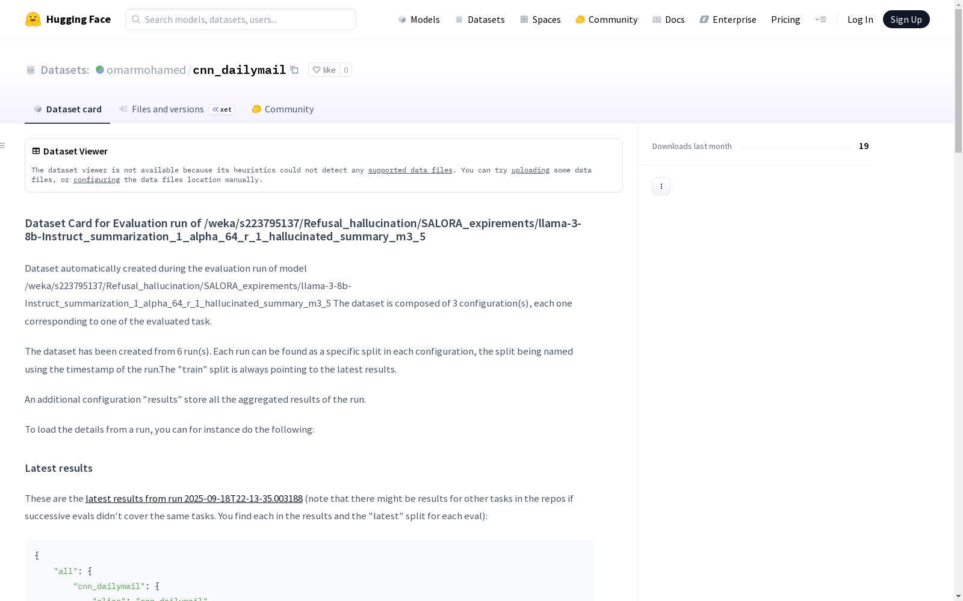Click the Docs book icon
The width and height of the screenshot is (963, 601).
pos(657,19)
